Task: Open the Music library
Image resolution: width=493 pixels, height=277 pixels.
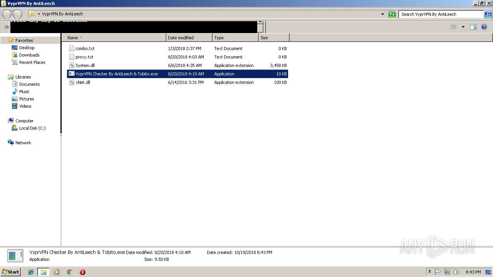Action: pos(24,92)
